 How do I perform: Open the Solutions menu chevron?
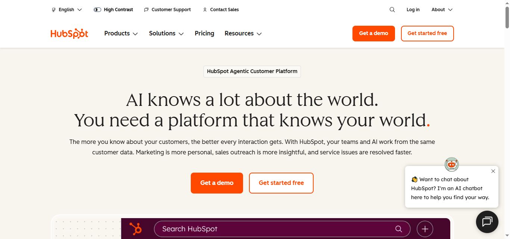(x=182, y=34)
